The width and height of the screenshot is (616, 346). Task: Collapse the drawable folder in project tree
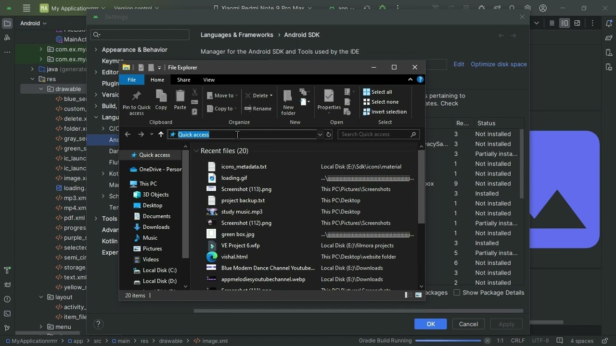[x=41, y=89]
